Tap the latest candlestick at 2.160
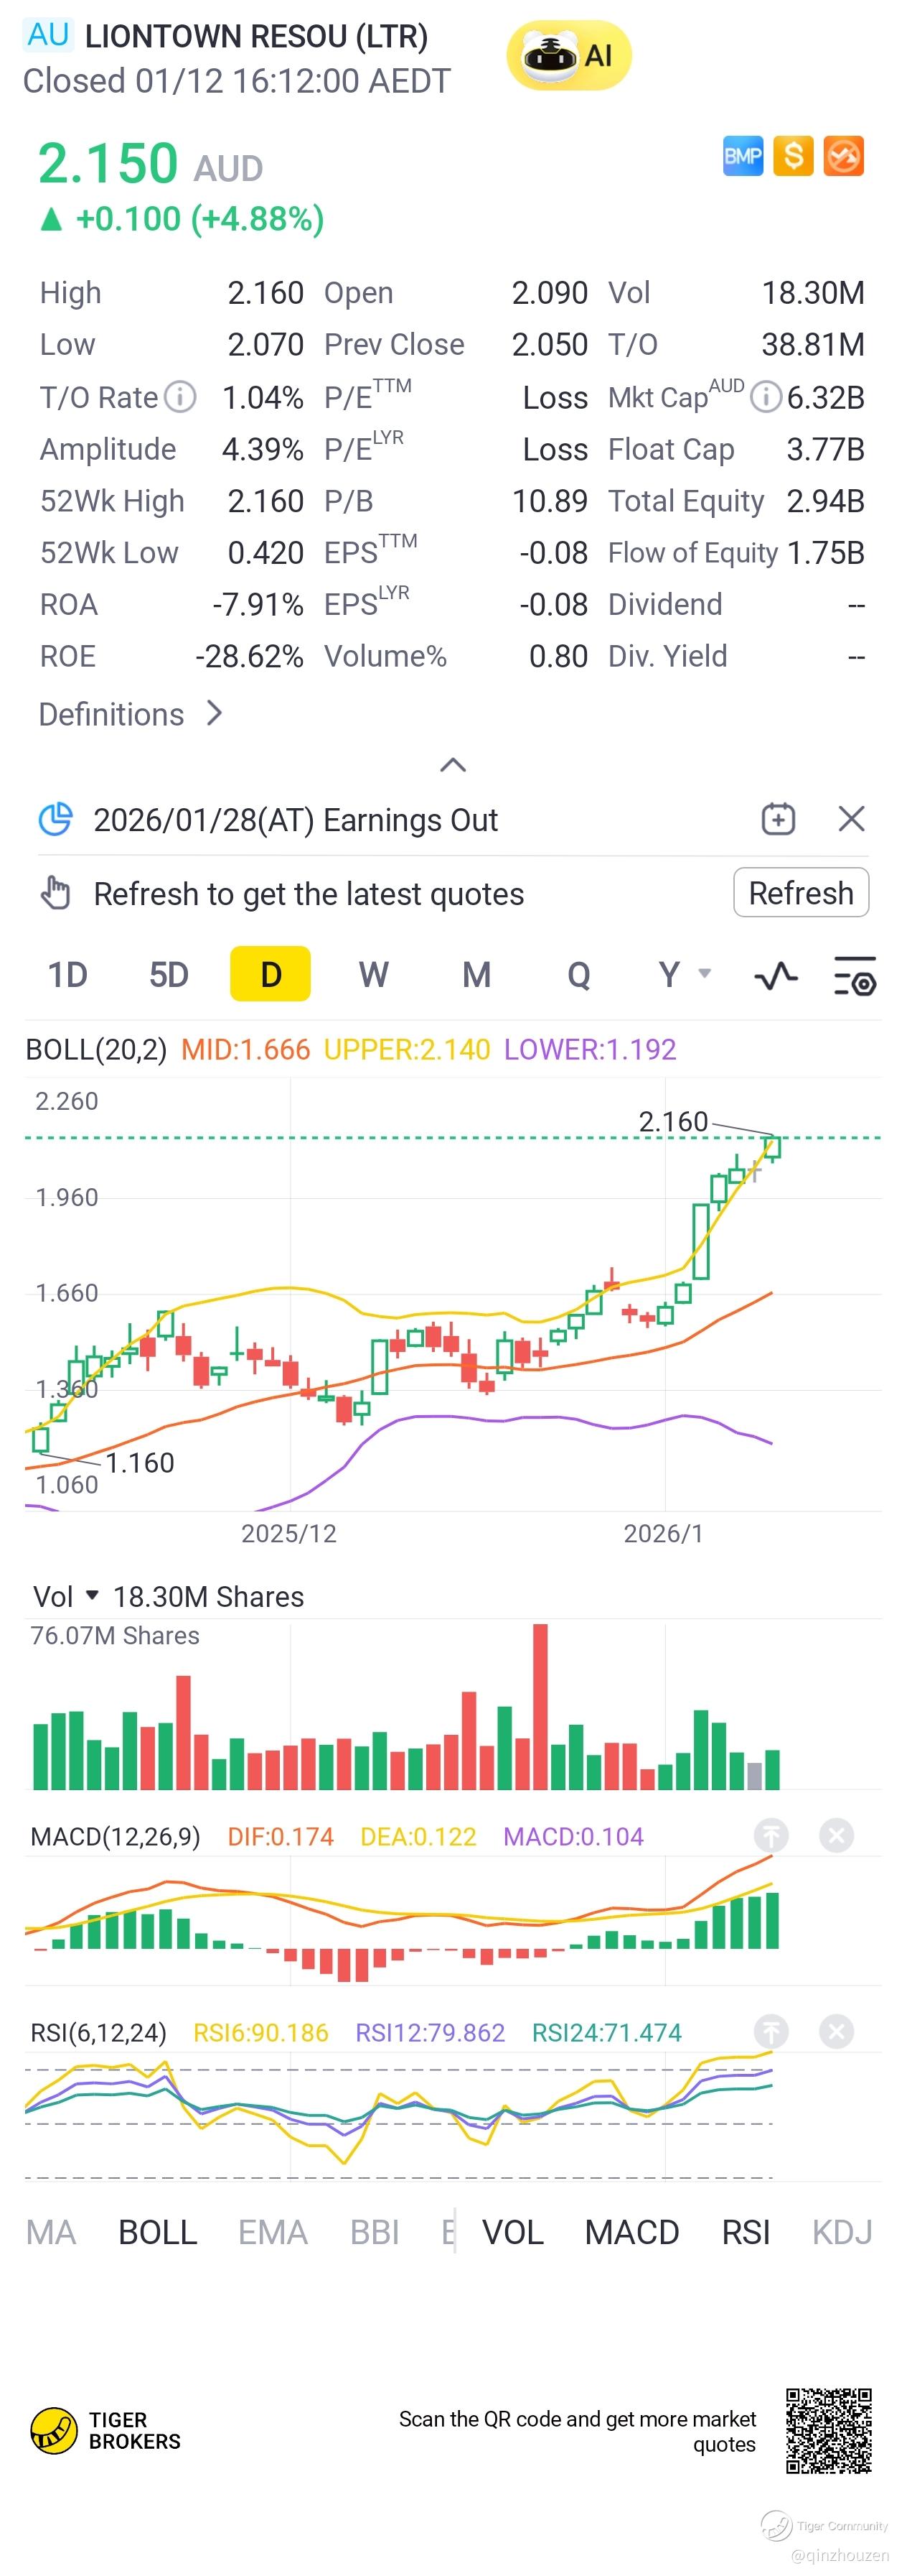Screen dimensions: 907x2576 tap(772, 1147)
